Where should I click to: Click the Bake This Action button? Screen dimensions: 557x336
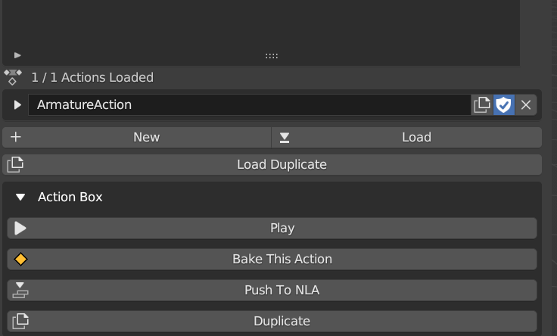[282, 259]
